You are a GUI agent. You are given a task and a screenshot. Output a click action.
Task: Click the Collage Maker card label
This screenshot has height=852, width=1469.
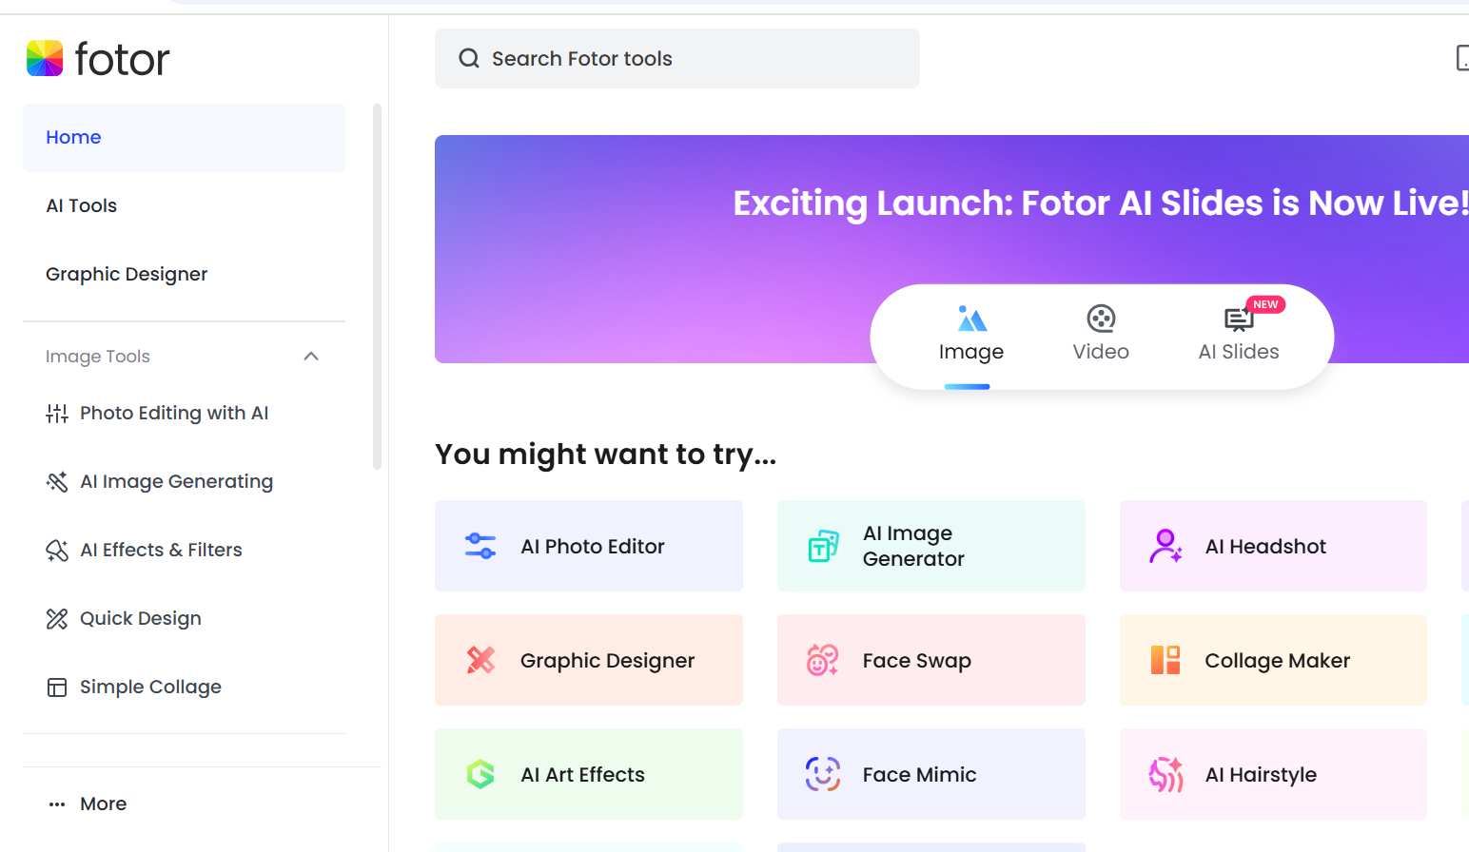click(x=1278, y=661)
